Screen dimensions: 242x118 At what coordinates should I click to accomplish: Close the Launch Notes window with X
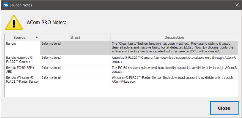click(x=237, y=5)
